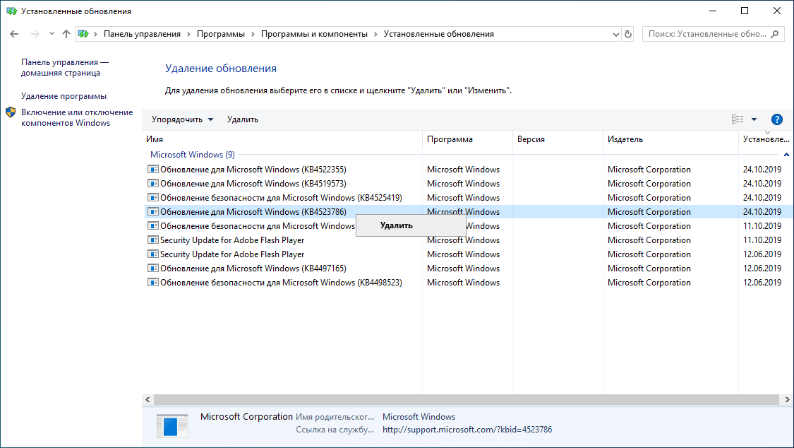Click the window title bar icon

(12, 11)
